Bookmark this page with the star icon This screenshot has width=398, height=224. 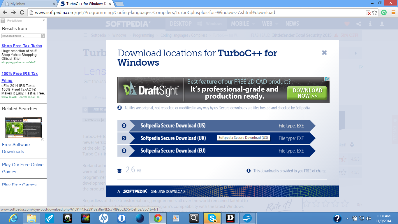[x=375, y=13]
